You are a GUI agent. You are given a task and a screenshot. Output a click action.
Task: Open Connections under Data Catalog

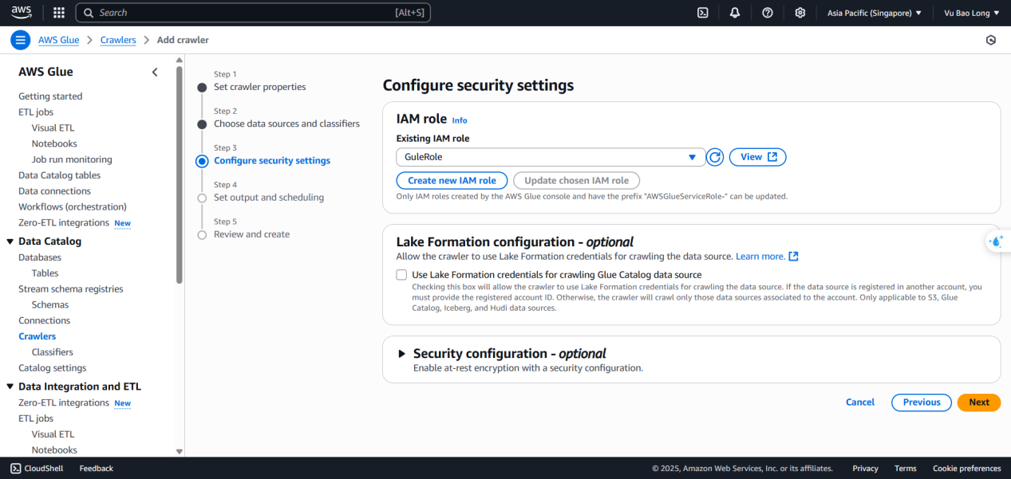[45, 320]
